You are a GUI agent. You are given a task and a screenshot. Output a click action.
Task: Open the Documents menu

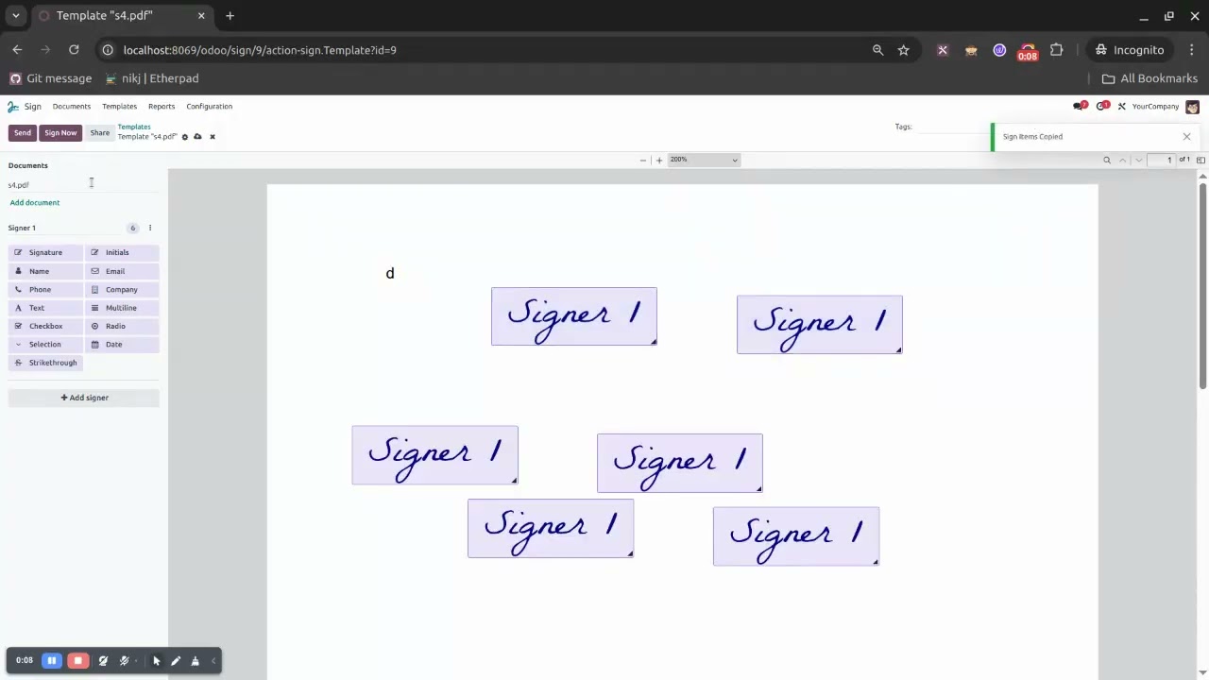72,107
